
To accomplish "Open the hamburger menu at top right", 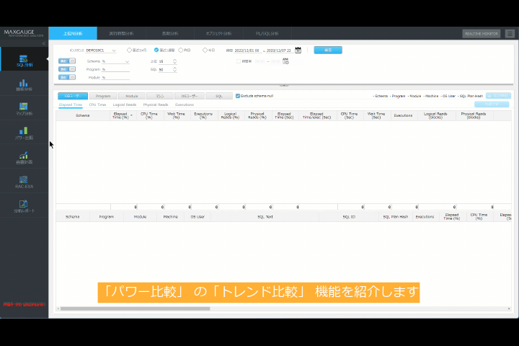I will [510, 33].
